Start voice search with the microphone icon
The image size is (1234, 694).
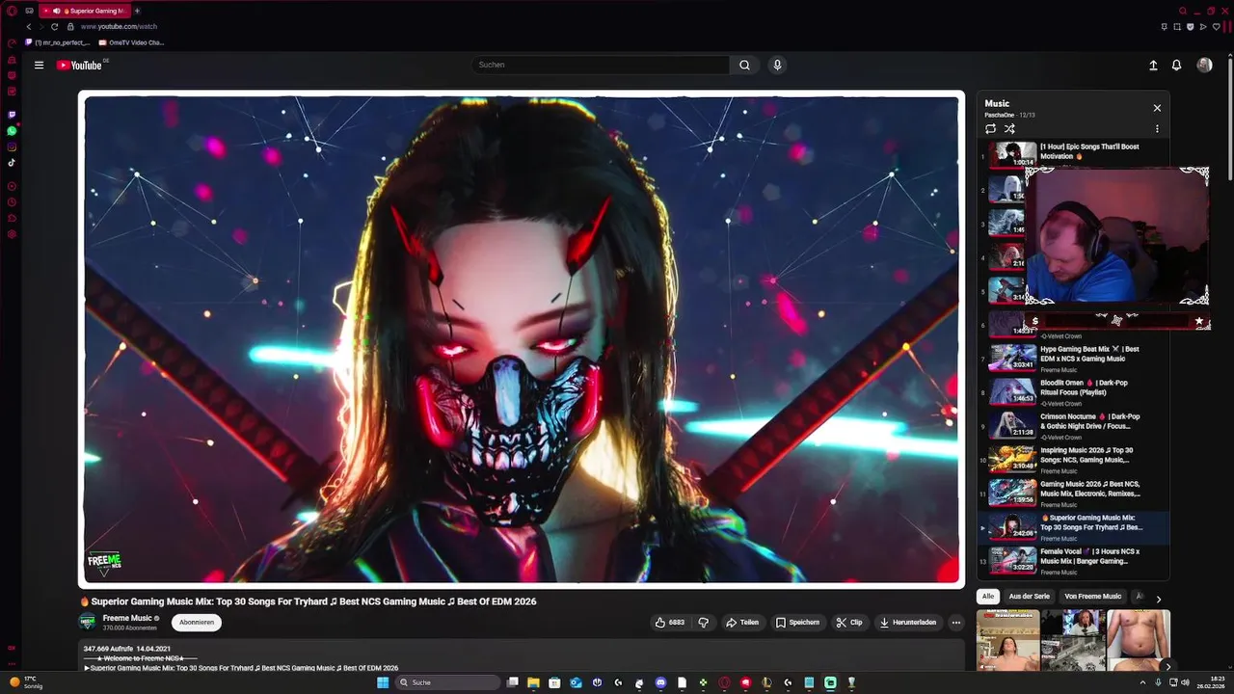777,65
